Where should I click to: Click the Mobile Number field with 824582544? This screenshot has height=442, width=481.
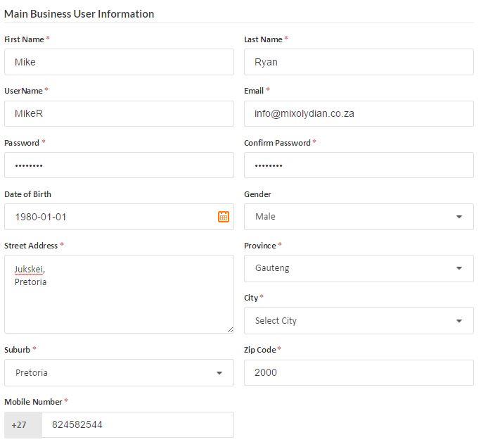coord(137,425)
